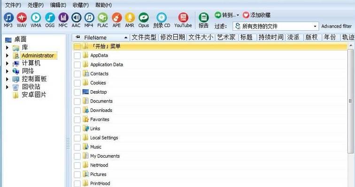Viewport: 355px width, 187px height.
Task: Click the 文件类型 column header
Action: [x=144, y=37]
